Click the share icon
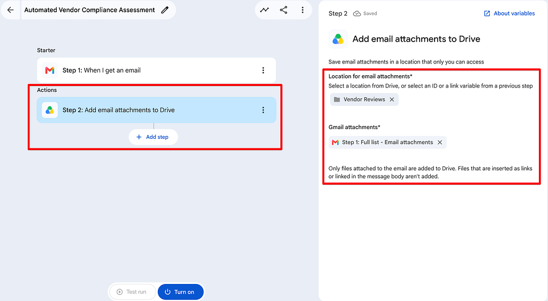Image resolution: width=548 pixels, height=301 pixels. tap(284, 10)
